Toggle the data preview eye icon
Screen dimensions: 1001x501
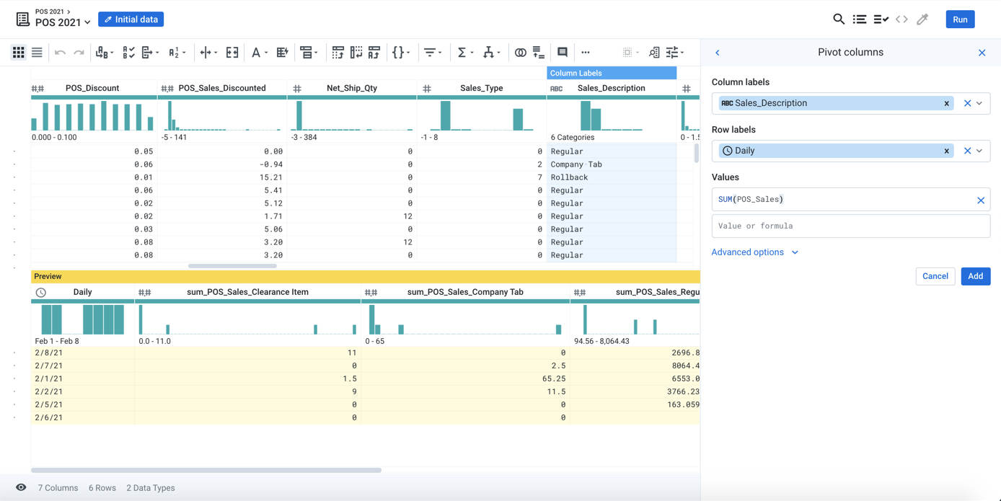[21, 487]
